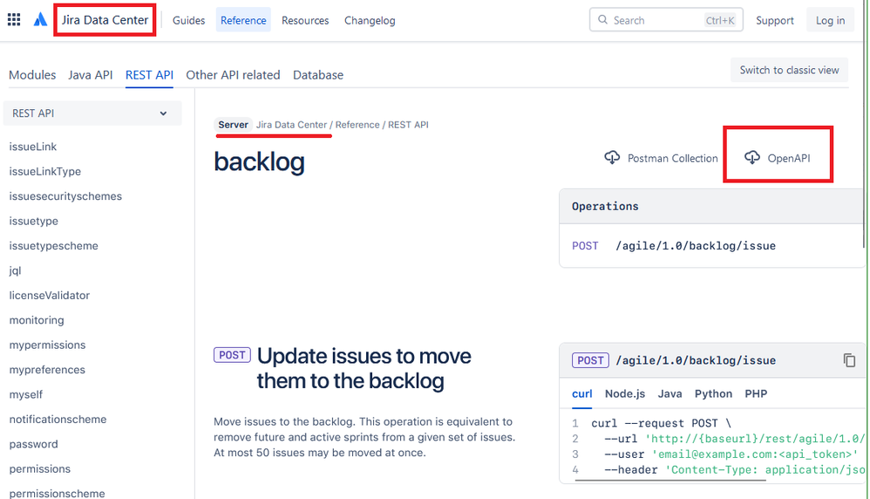Screen dimensions: 870x499
Task: Click the page vertical scrollbar
Action: (x=864, y=125)
